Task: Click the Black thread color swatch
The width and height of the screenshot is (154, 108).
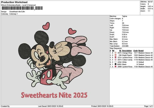Action: pos(116,64)
